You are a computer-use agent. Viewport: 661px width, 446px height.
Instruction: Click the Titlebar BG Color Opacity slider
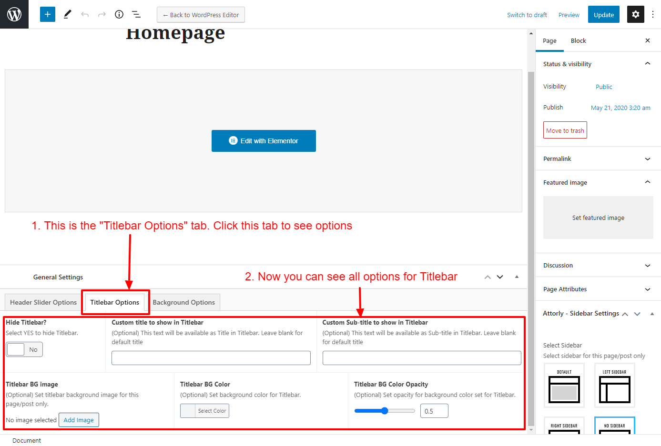click(x=385, y=411)
